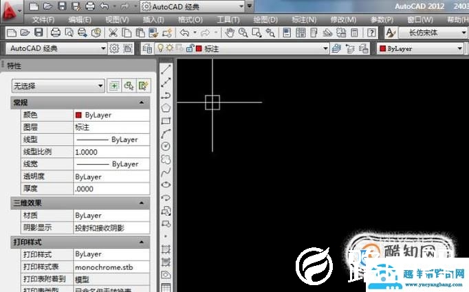Select the Line tool in draw toolbar

166,69
